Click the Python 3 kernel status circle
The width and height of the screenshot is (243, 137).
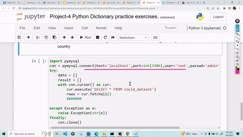(x=224, y=28)
